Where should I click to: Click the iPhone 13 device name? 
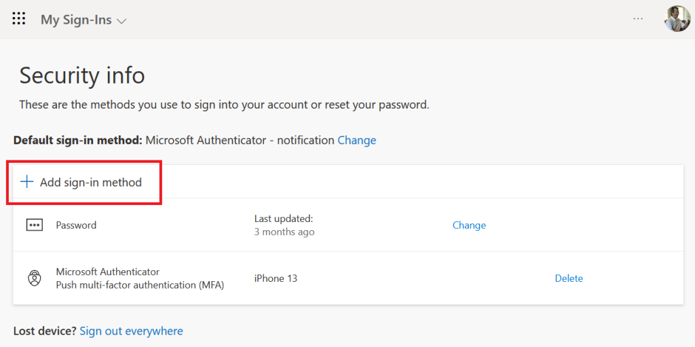[276, 278]
